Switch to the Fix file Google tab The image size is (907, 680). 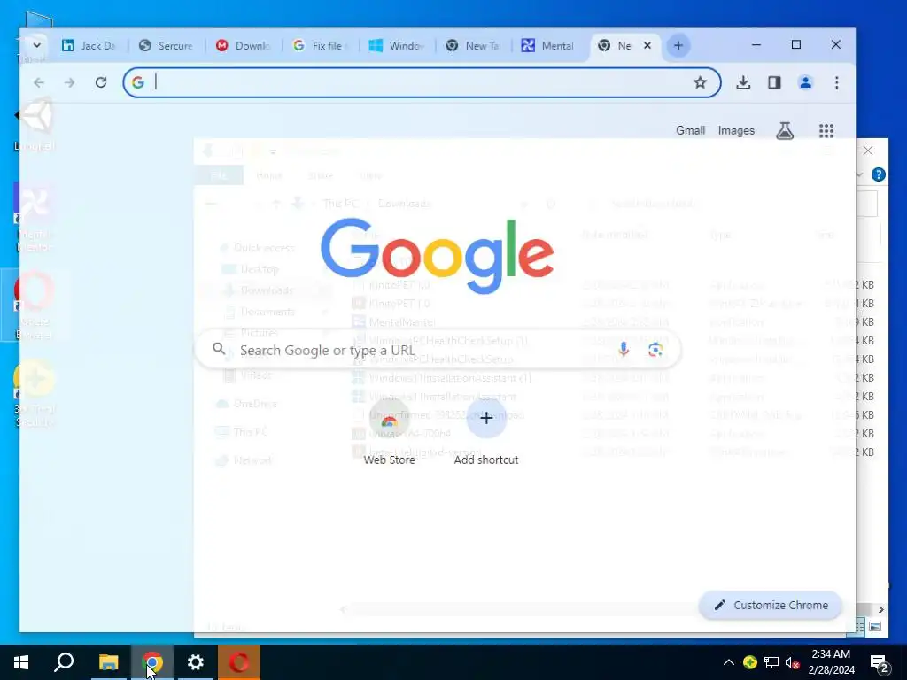(320, 46)
